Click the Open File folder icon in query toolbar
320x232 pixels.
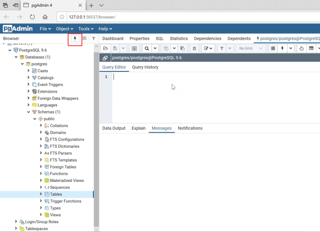point(105,48)
